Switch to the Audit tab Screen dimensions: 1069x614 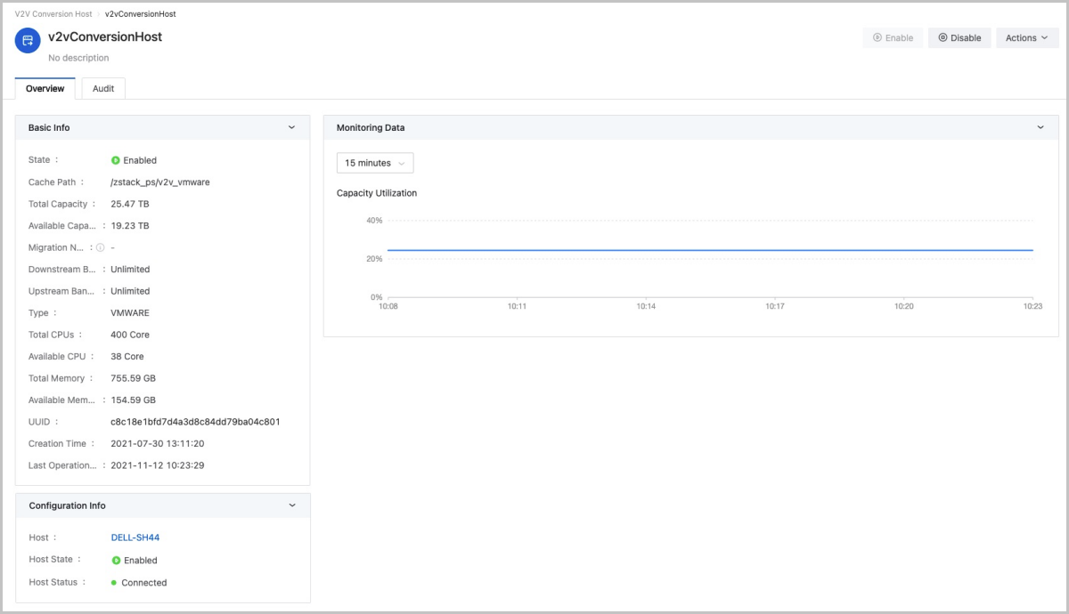click(x=103, y=89)
